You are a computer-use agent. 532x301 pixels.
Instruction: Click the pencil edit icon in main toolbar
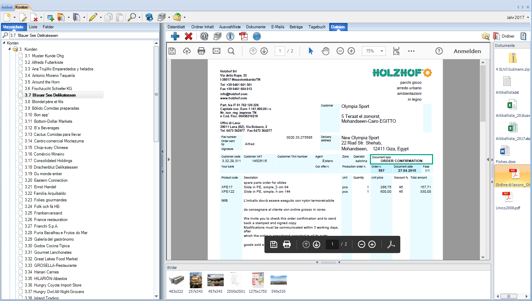(93, 17)
